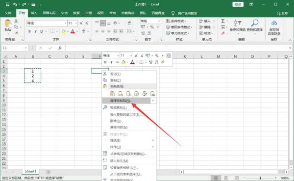Open the Merge and Center dropdown
Image resolution: width=294 pixels, height=181 pixels.
click(134, 31)
